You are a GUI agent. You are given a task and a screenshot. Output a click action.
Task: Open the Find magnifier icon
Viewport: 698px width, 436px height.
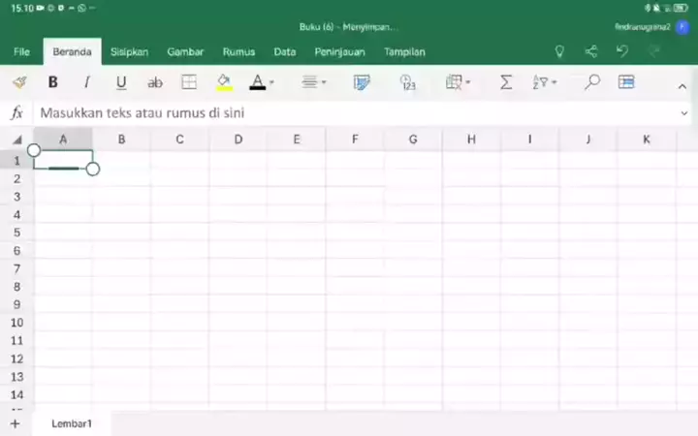[x=592, y=83]
